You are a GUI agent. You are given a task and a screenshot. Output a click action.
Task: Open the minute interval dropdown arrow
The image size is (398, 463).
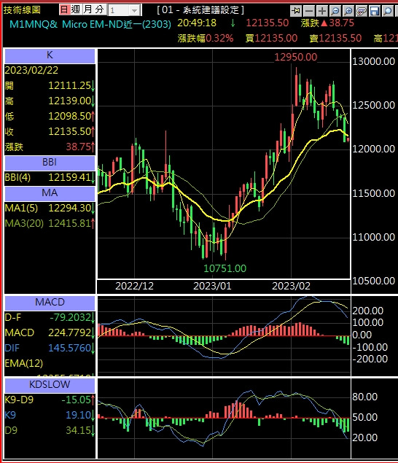click(134, 11)
